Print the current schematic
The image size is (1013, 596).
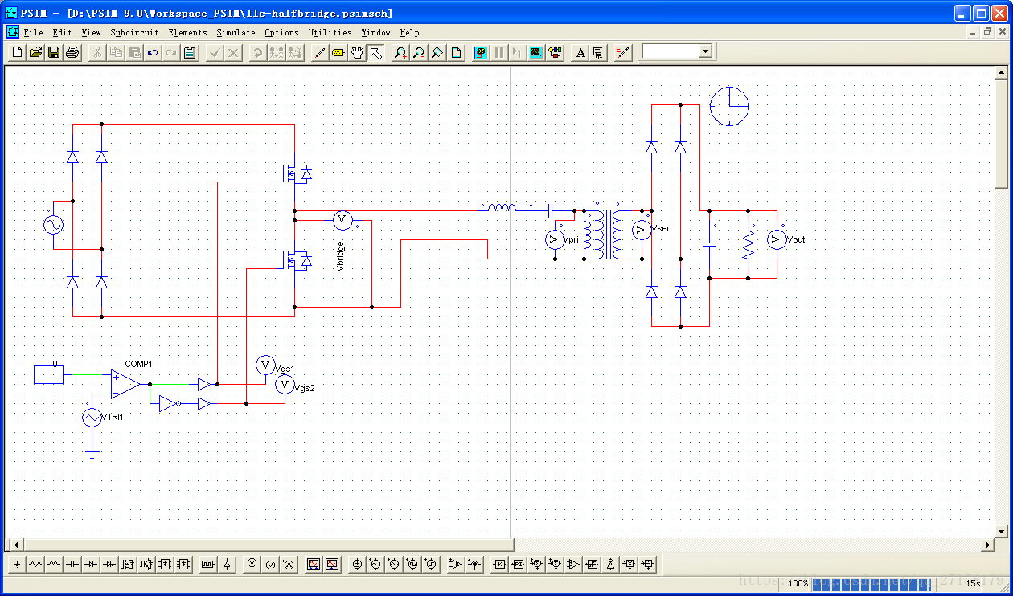click(x=72, y=52)
